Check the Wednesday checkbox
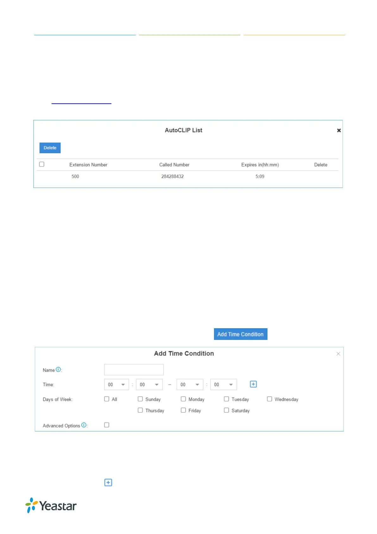Viewport: 377px width, 534px height. 269,399
